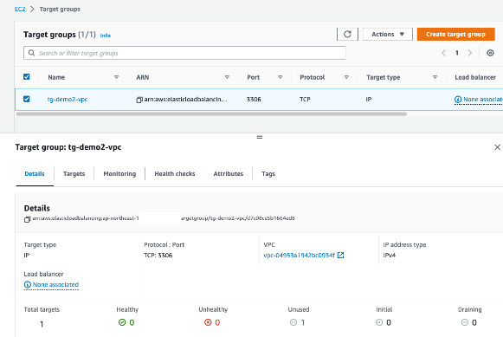Open the Actions dropdown
The height and width of the screenshot is (337, 503).
coord(388,35)
